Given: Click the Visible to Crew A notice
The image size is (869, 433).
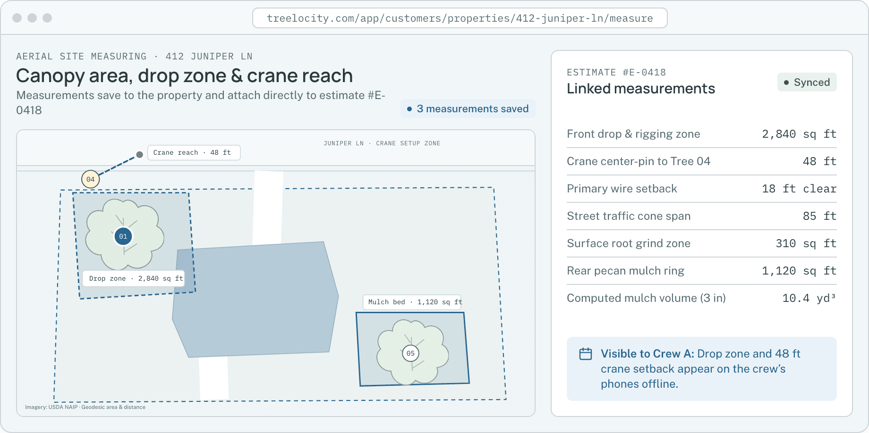Looking at the screenshot, I should [x=701, y=369].
